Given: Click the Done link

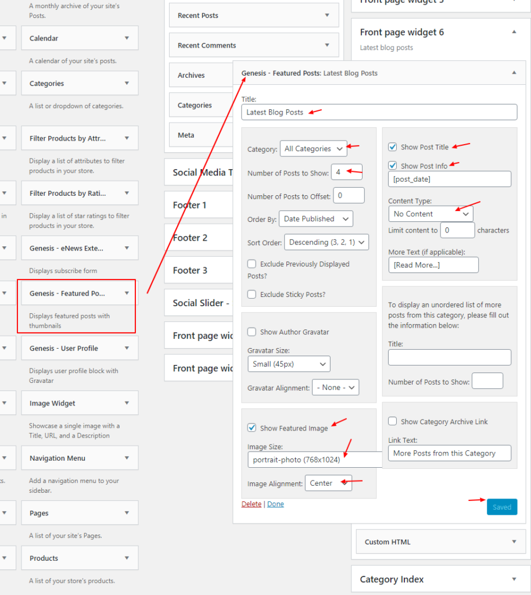Looking at the screenshot, I should coord(275,504).
